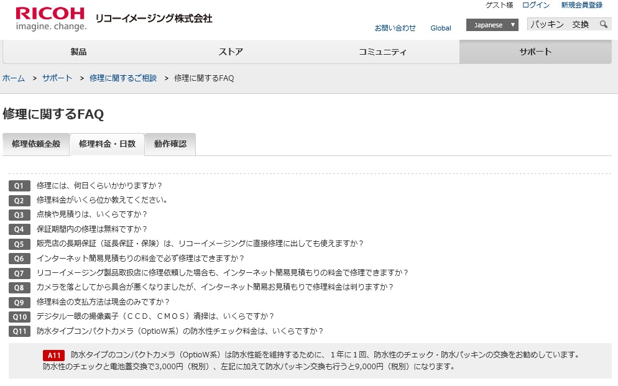Viewport: 618px width, 386px height.
Task: Open the コミュニティ navigation menu
Action: point(383,52)
